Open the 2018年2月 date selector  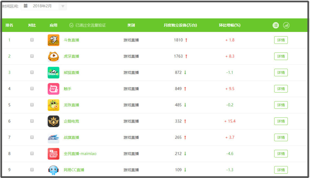point(44,6)
